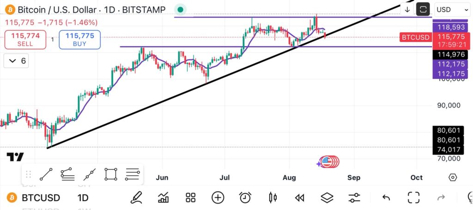Start bar replay with the rewind icon
Image resolution: width=473 pixels, height=210 pixels.
tap(299, 198)
